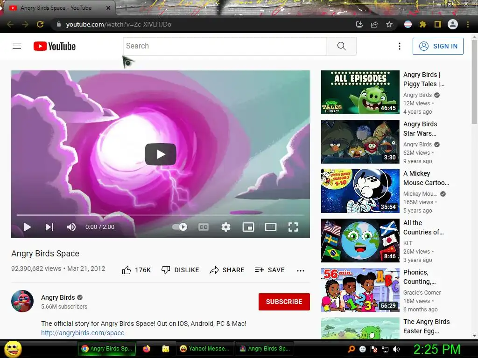Sign in with the SIGN IN button
Screen dimensions: 478x358
tap(438, 46)
